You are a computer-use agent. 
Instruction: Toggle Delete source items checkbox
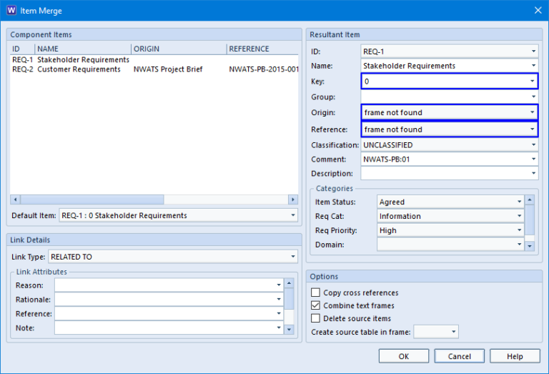tap(316, 318)
